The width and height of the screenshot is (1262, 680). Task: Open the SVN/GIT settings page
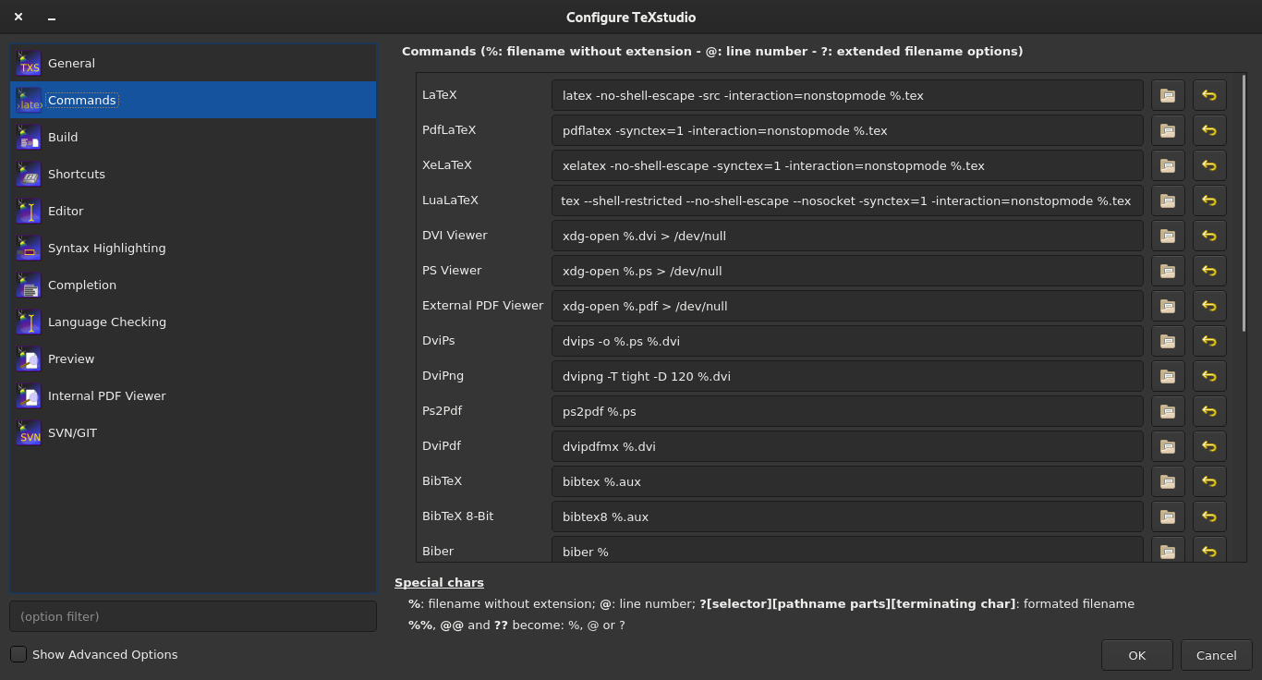tap(193, 432)
